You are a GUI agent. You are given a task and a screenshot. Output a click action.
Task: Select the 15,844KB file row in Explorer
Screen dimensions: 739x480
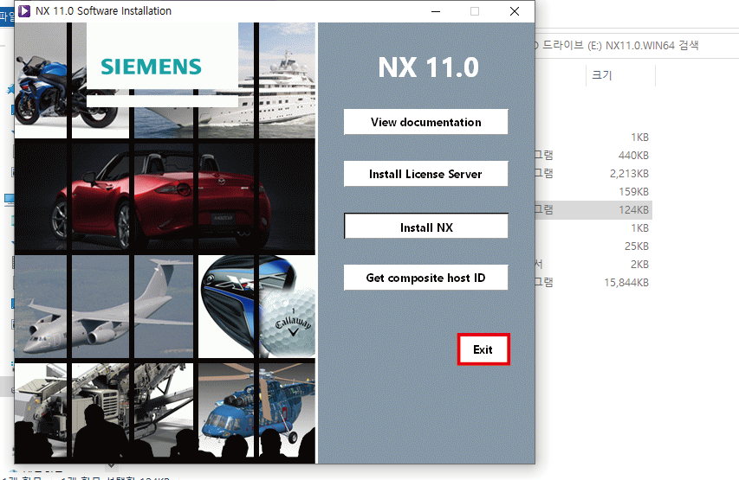coord(593,282)
